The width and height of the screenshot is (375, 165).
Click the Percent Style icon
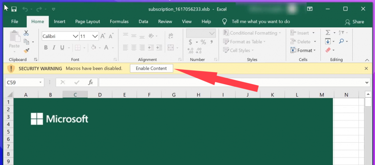pyautogui.click(x=203, y=42)
